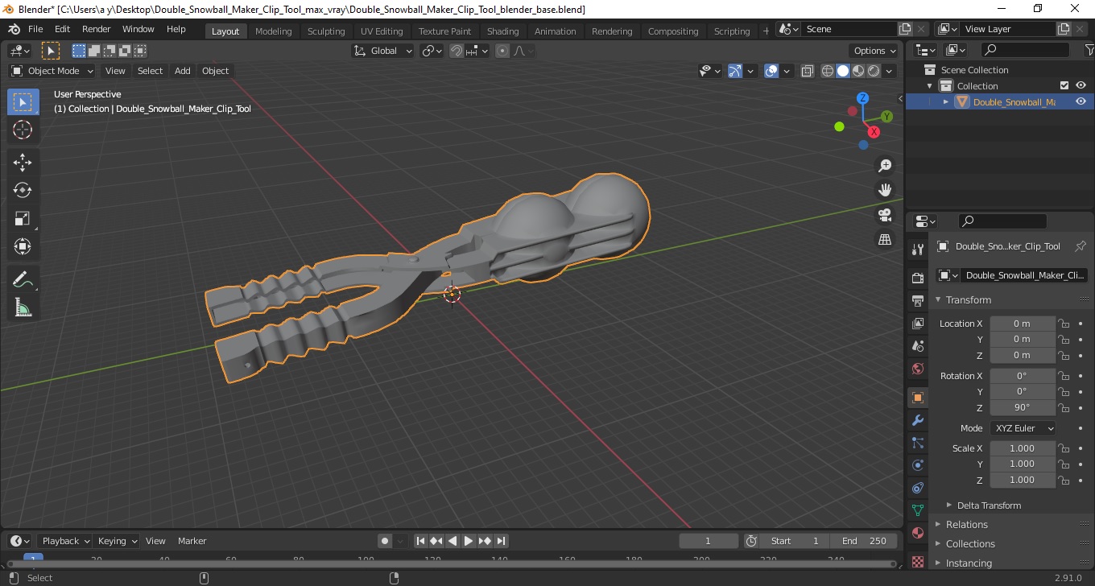Open the Object Data mesh properties tab

pos(918,510)
